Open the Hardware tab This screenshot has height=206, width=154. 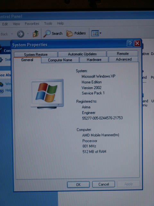[94, 60]
